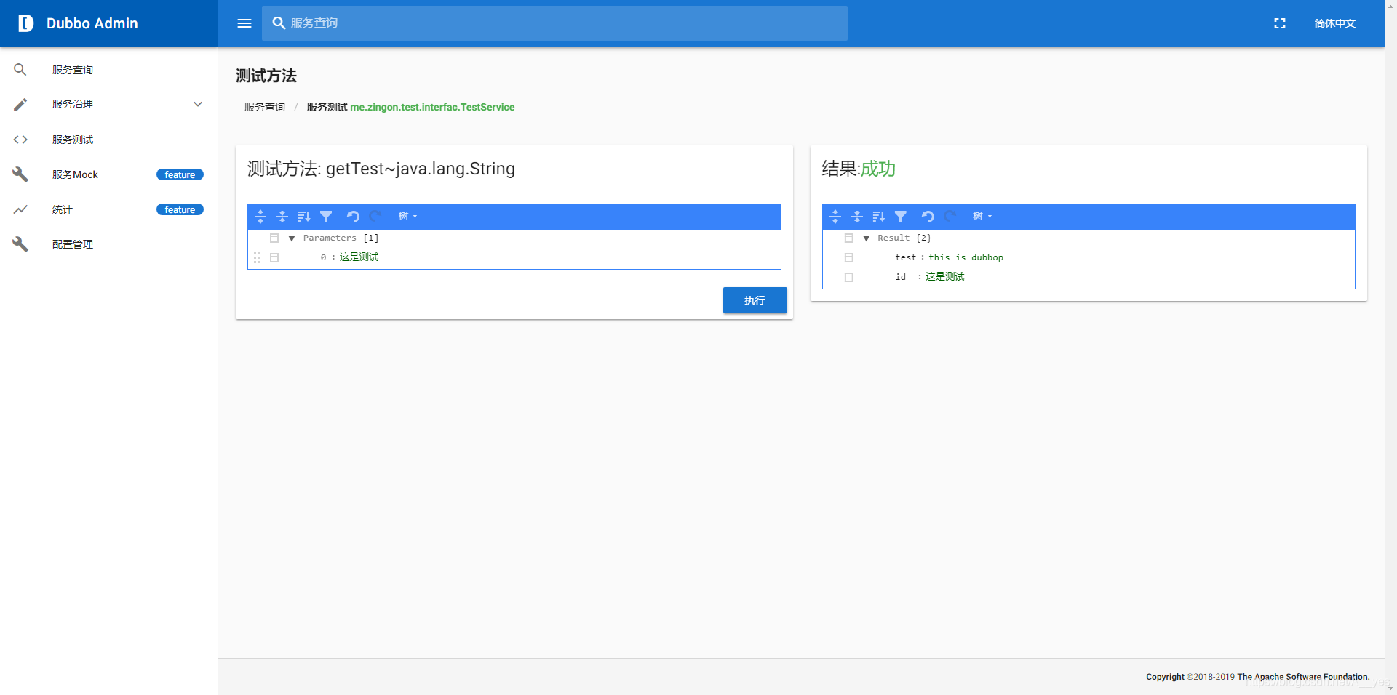Click the Result {2} node label
This screenshot has height=695, width=1397.
click(904, 238)
